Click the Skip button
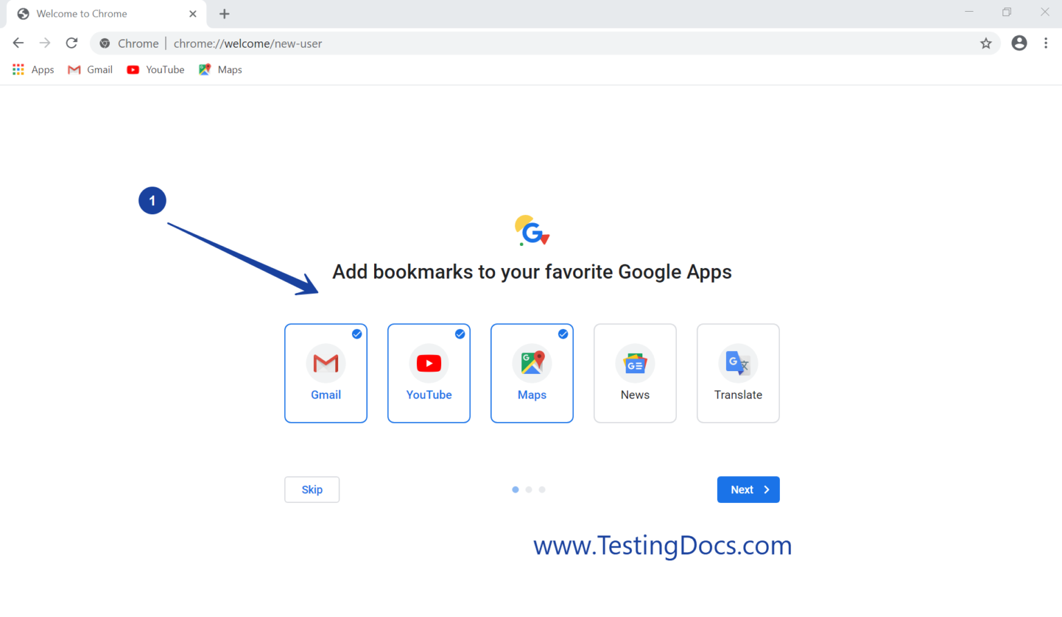The width and height of the screenshot is (1062, 617). coord(312,489)
